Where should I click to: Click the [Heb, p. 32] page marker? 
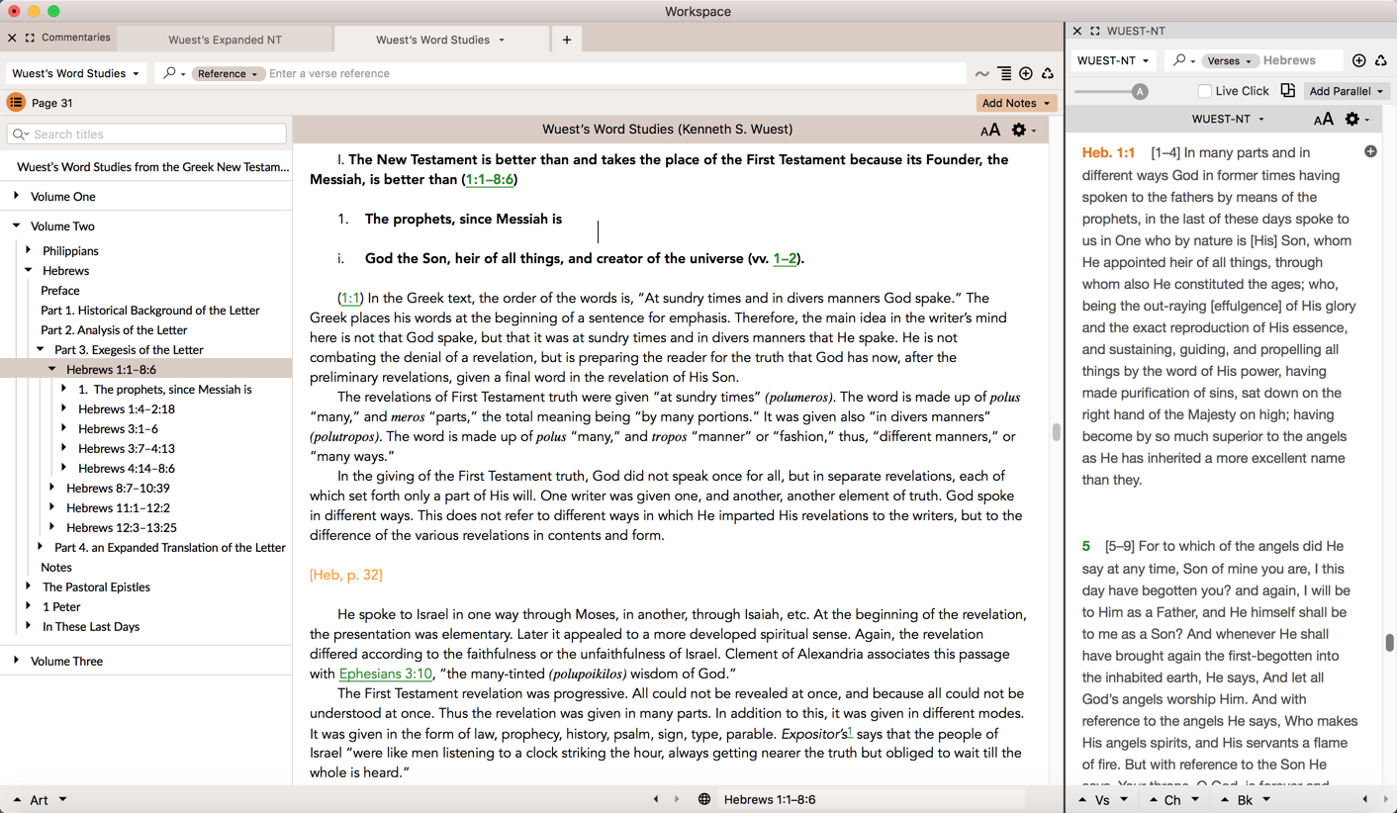click(x=345, y=575)
